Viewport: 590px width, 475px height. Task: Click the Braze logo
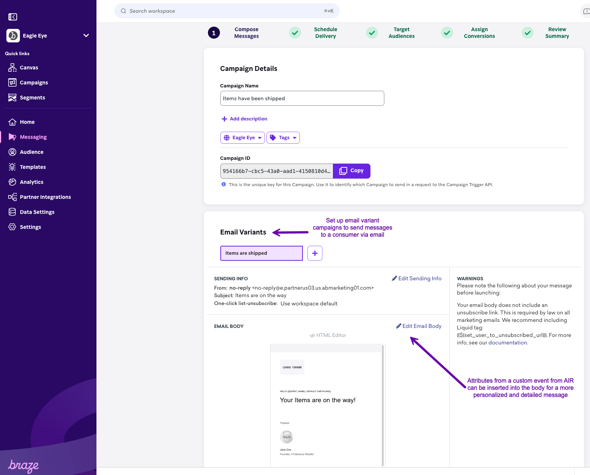click(x=23, y=466)
